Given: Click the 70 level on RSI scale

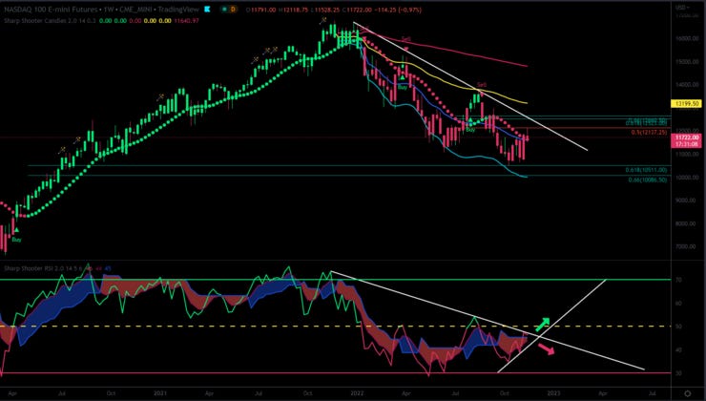Looking at the screenshot, I should [678, 280].
